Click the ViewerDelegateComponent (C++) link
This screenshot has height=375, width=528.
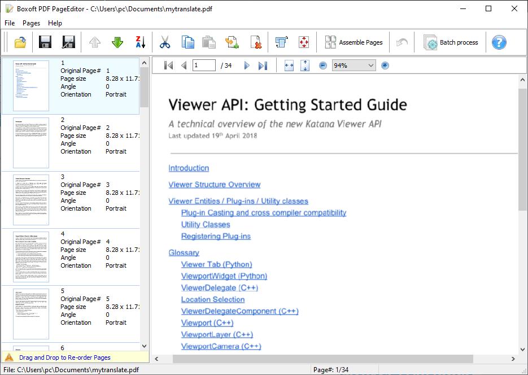240,311
